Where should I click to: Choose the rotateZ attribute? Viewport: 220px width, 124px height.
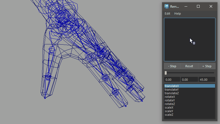click(x=170, y=104)
